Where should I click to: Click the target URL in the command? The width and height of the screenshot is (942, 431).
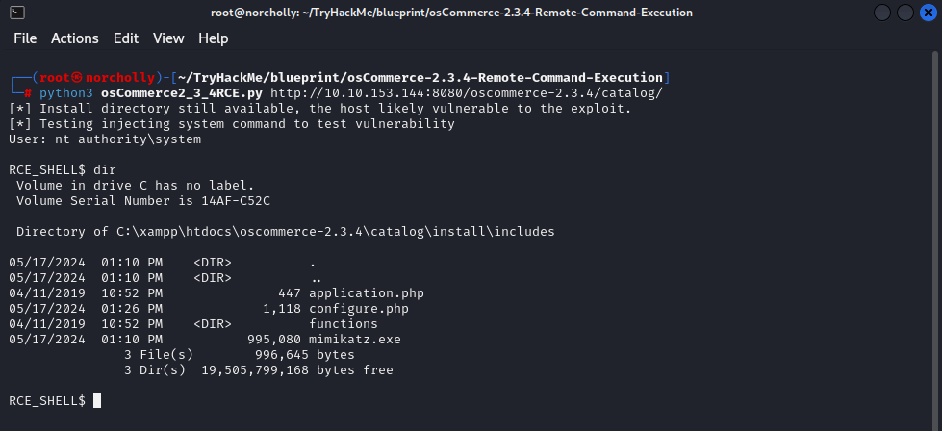467,92
